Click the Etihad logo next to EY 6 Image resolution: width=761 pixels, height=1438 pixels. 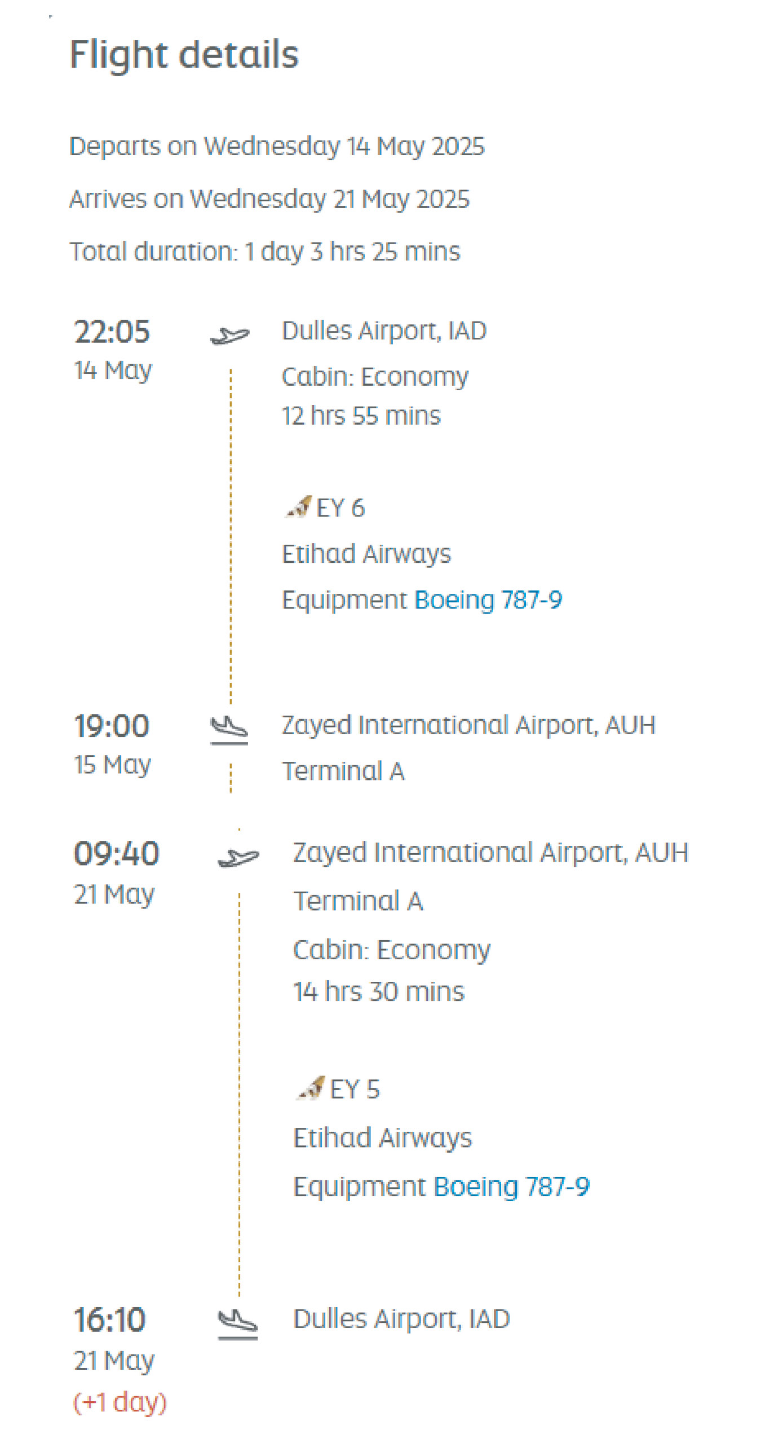[x=298, y=507]
